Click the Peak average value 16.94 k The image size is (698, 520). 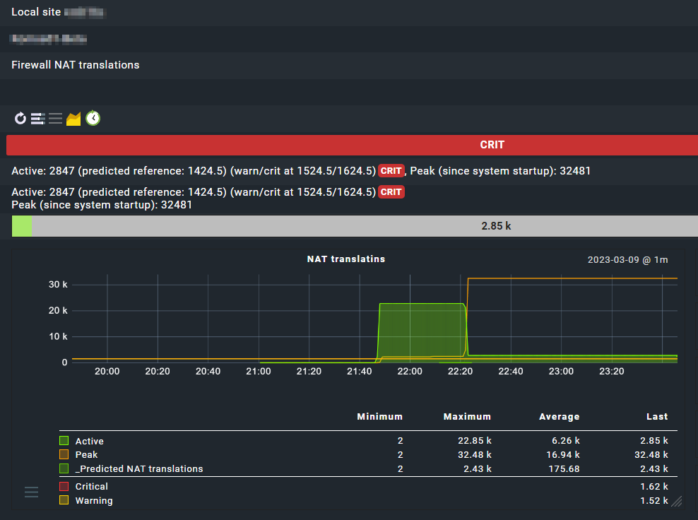(x=563, y=454)
